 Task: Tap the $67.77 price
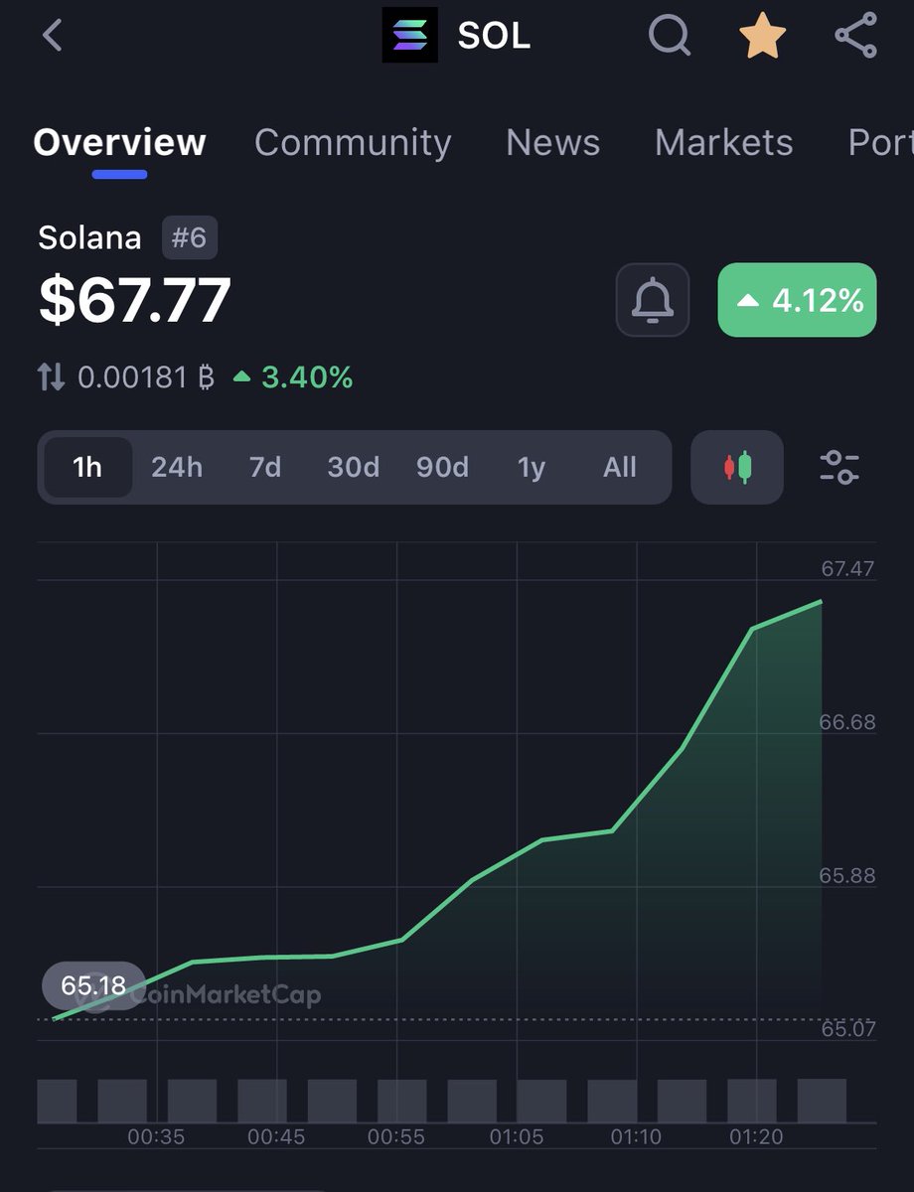135,300
